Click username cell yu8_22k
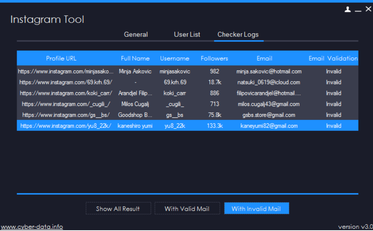The height and width of the screenshot is (231, 373). coord(175,126)
